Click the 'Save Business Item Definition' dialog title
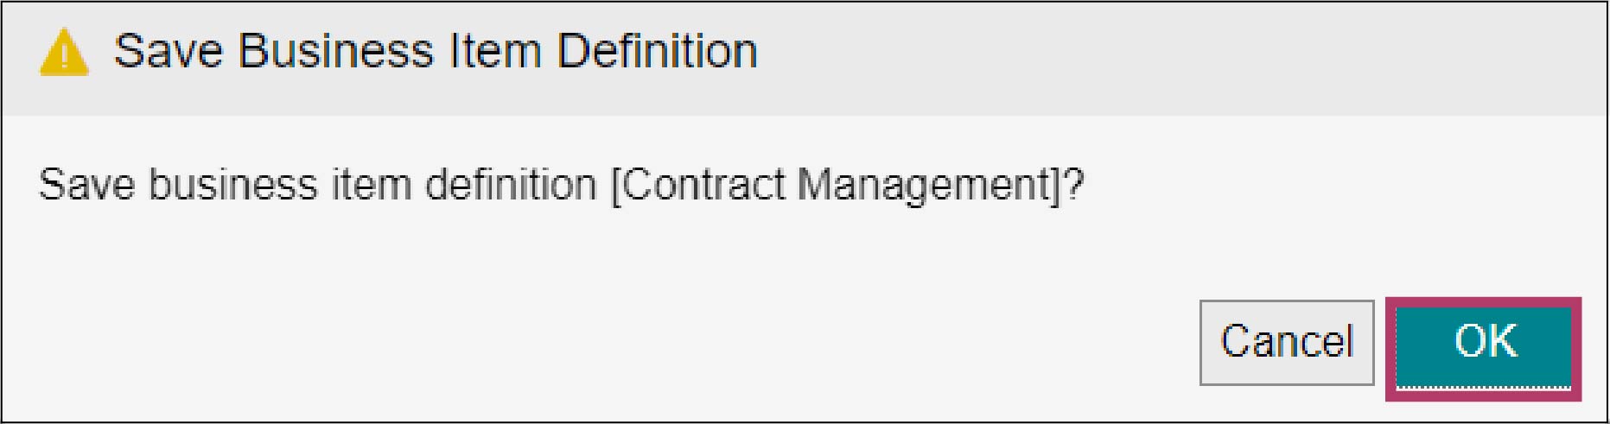The image size is (1610, 424). click(x=436, y=51)
